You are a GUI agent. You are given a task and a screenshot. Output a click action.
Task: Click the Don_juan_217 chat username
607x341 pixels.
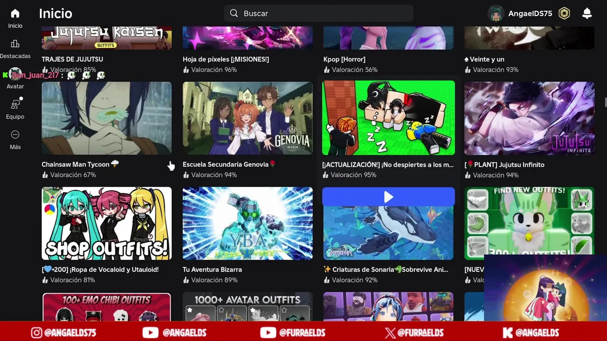[x=36, y=75]
